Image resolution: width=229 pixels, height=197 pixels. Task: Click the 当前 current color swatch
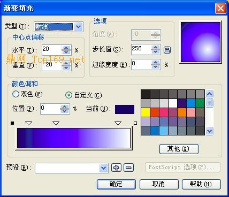tap(125, 109)
